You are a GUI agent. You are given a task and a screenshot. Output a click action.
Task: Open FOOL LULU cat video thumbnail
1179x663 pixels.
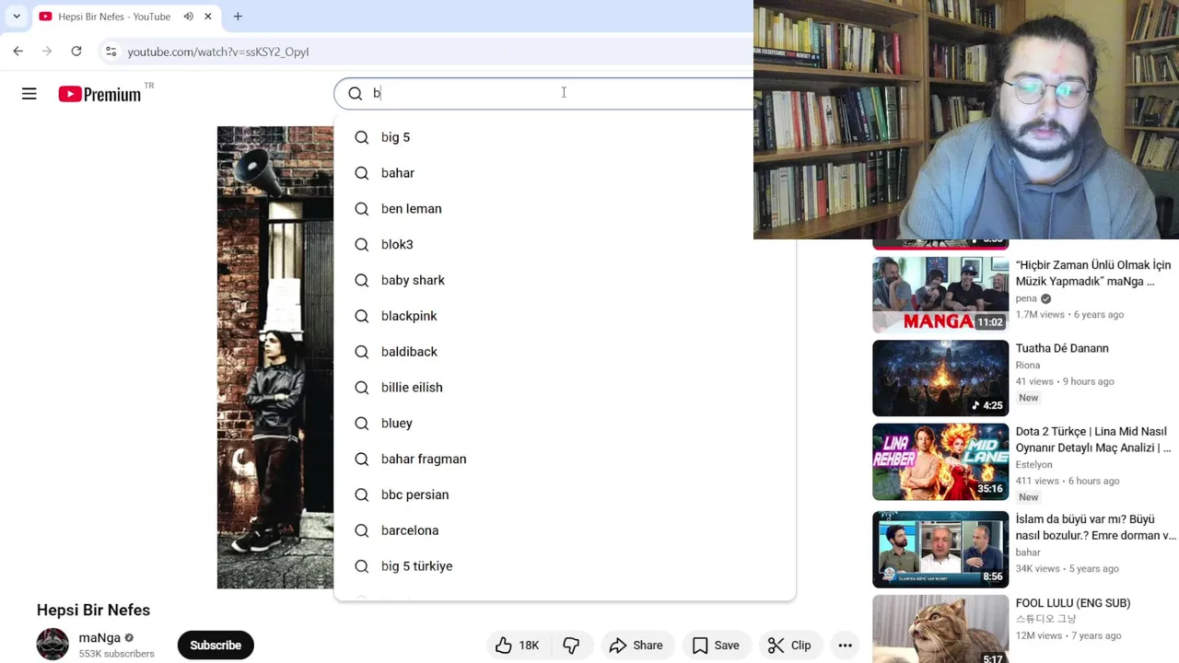pos(940,629)
